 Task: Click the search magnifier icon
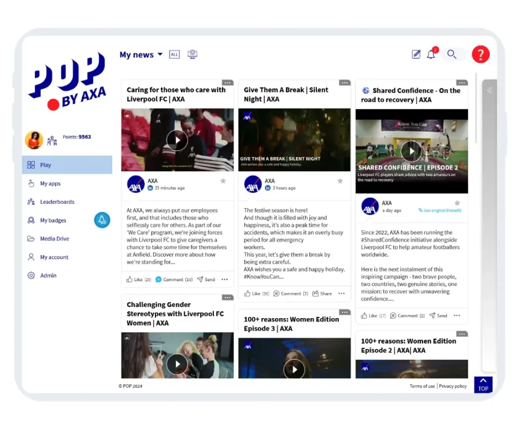452,54
